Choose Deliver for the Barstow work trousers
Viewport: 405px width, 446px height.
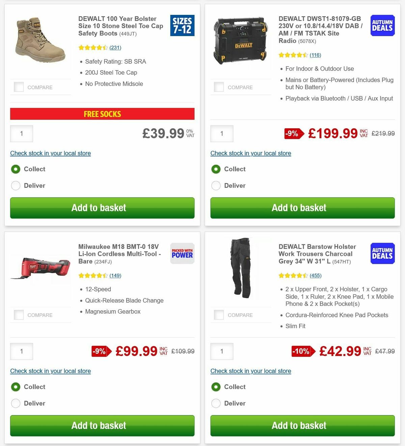point(216,403)
